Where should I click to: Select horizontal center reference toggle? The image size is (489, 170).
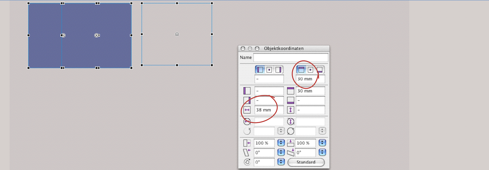[269, 70]
